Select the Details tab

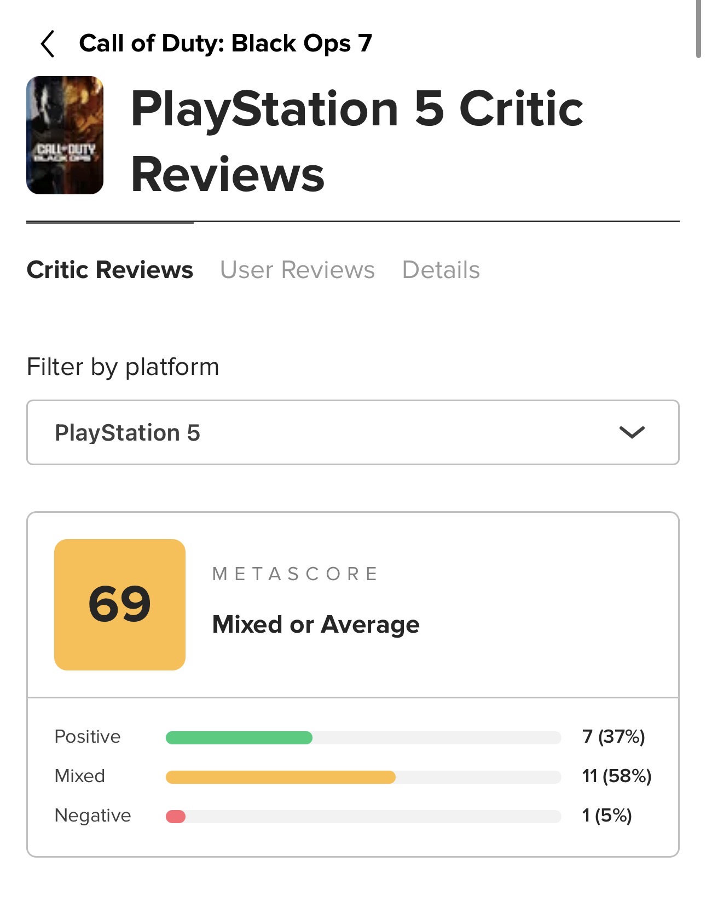(x=441, y=270)
